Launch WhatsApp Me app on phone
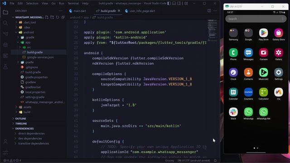290x163 pixels. point(263,114)
